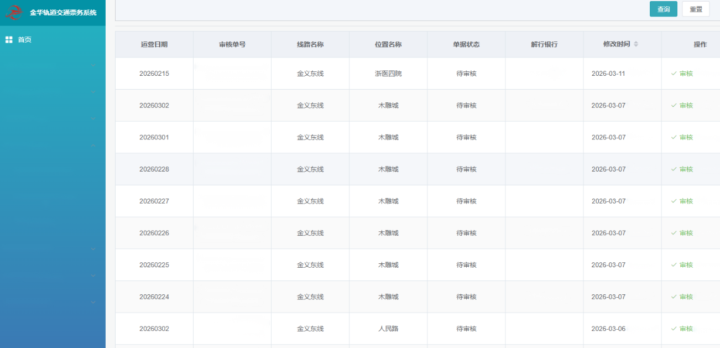The width and height of the screenshot is (720, 348).
Task: Select the 浙医四院 location cell
Action: [388, 74]
